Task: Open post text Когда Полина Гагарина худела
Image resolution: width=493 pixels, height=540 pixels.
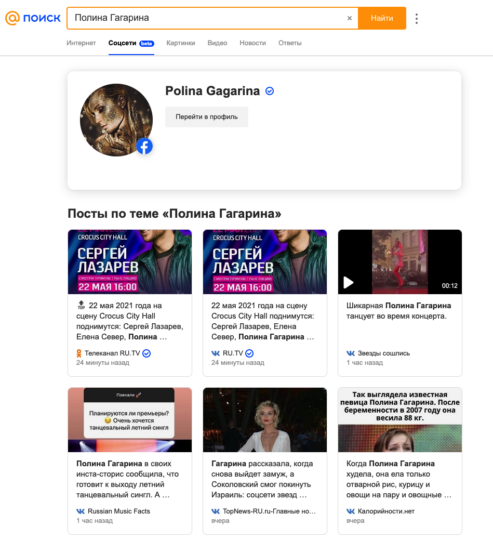Action: click(398, 479)
